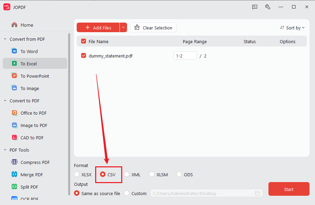Click the sort arrows icon

[x=282, y=28]
